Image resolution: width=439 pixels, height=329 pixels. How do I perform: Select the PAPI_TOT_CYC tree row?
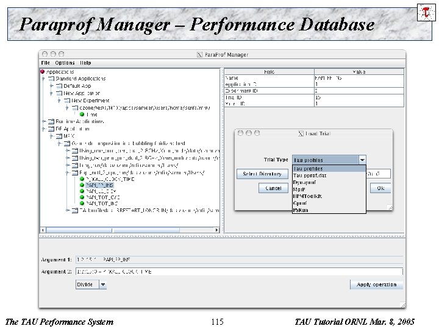[103, 197]
